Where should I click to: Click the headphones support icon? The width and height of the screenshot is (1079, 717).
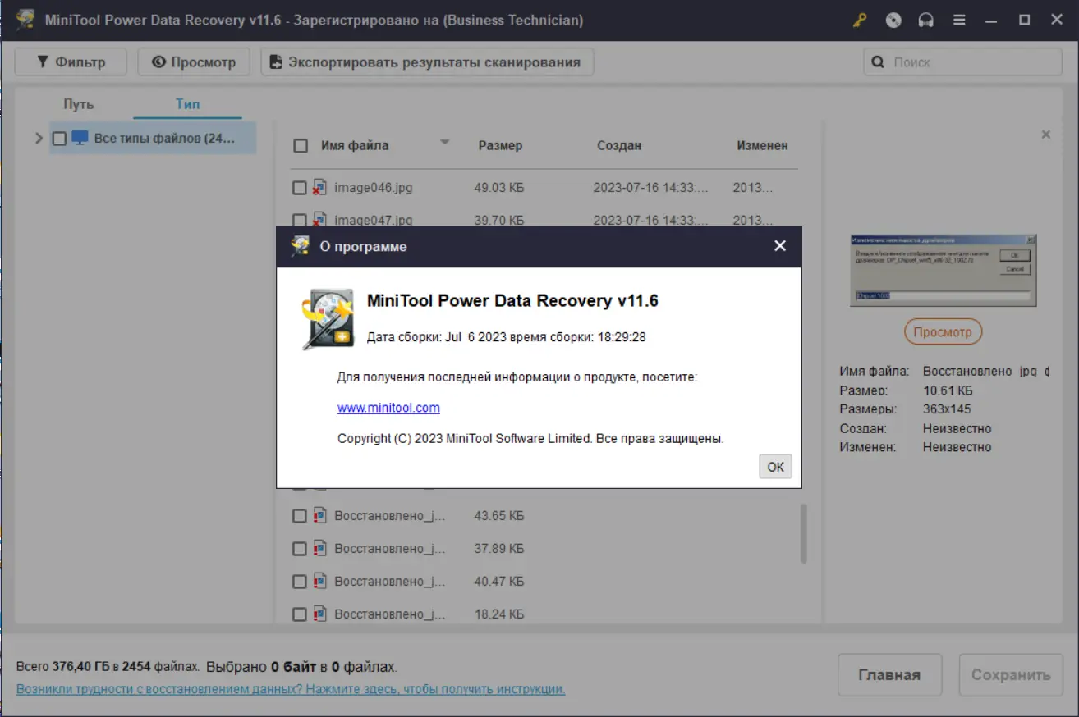(926, 21)
